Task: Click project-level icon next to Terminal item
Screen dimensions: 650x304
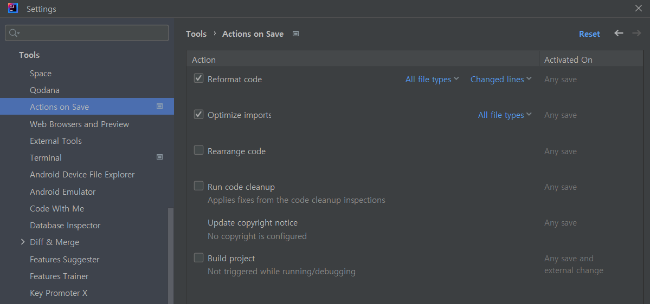Action: (x=159, y=157)
